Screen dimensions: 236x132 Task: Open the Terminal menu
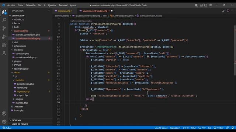63,5
